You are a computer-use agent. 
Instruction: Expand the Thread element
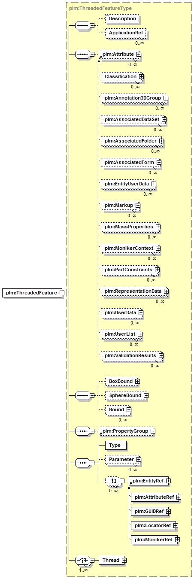click(124, 560)
